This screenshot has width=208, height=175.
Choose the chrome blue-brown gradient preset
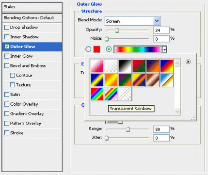167,80
